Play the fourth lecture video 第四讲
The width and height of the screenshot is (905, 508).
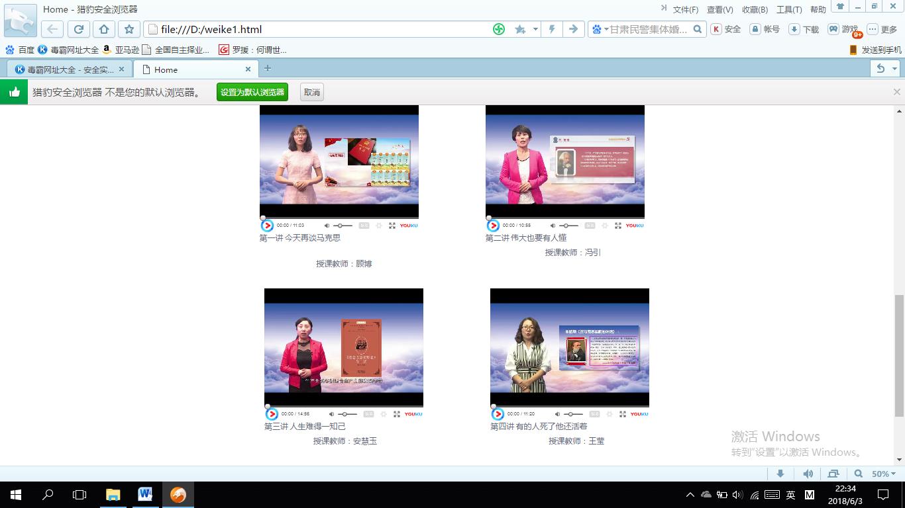point(498,414)
